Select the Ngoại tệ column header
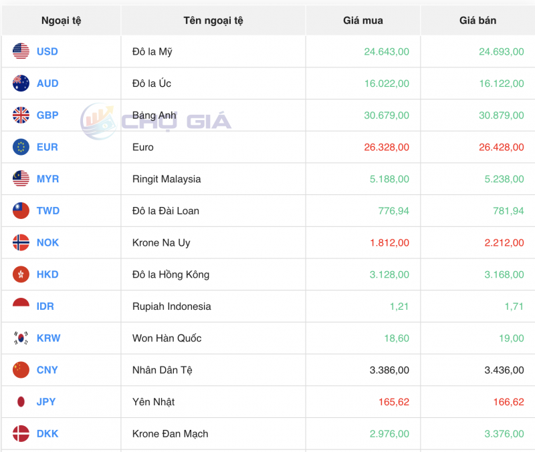Screen dimensions: 535x452 60,20
